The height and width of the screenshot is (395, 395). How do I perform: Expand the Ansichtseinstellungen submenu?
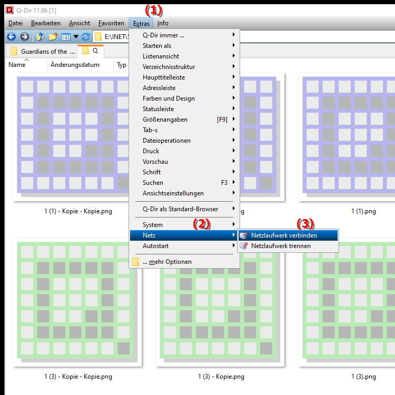pos(184,193)
